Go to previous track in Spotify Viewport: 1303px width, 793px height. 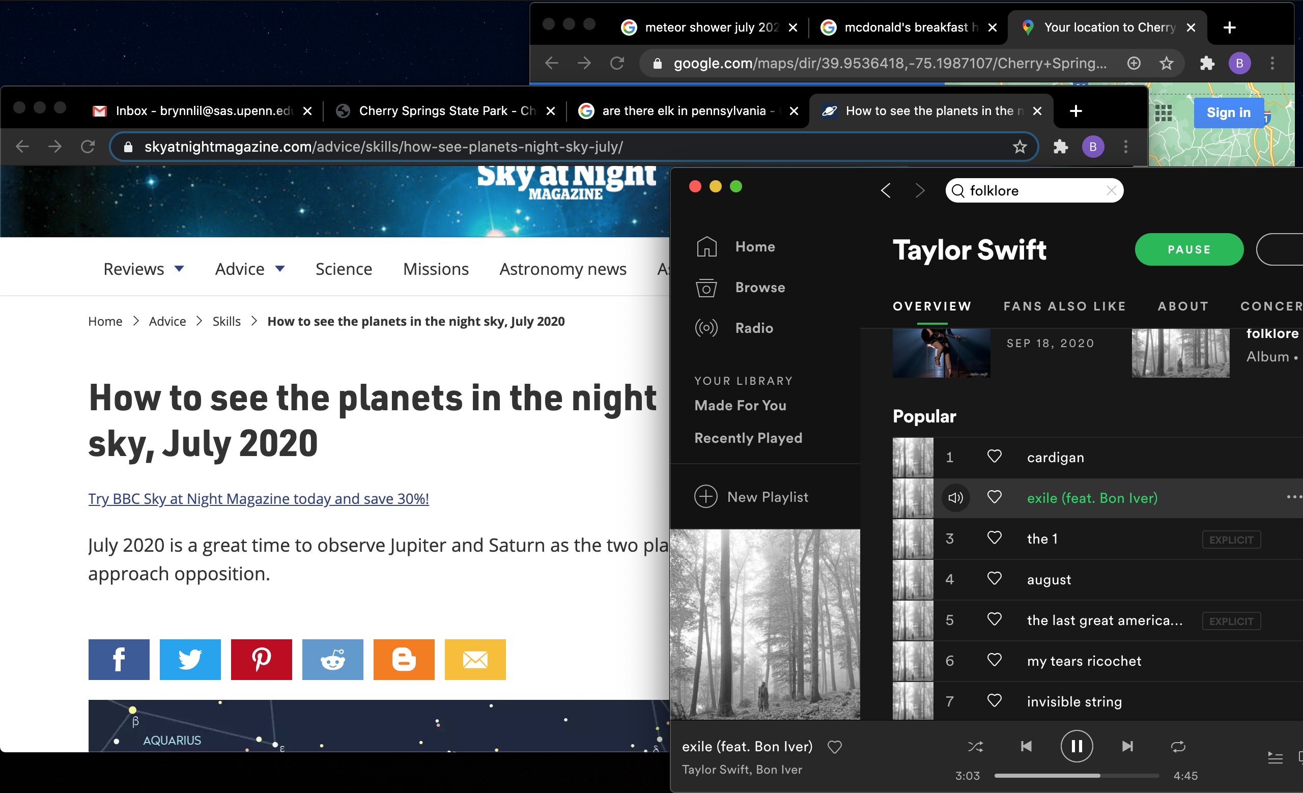pyautogui.click(x=1026, y=746)
